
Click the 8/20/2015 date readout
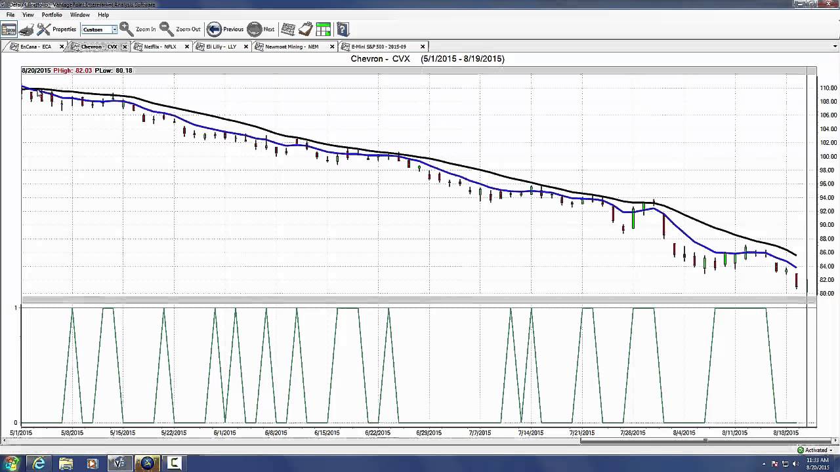tap(36, 71)
